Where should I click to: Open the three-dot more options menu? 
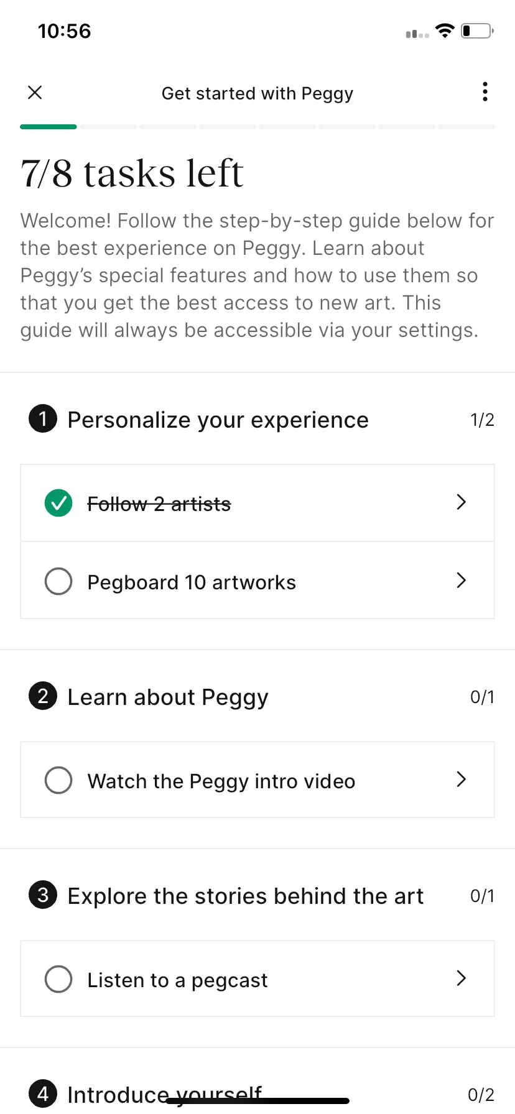pos(485,92)
